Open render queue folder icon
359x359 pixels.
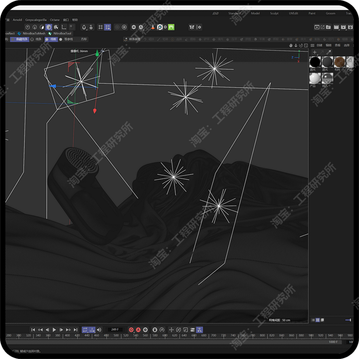pos(328,27)
